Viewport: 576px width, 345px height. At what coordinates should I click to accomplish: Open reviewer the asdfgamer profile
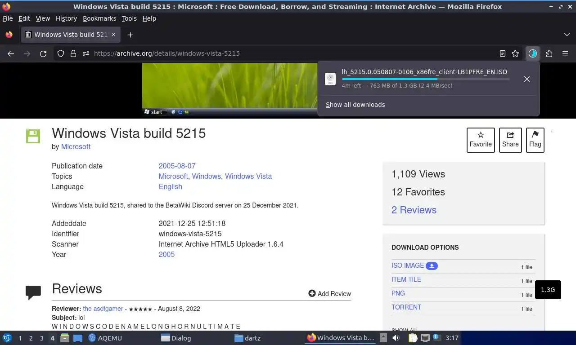[103, 309]
